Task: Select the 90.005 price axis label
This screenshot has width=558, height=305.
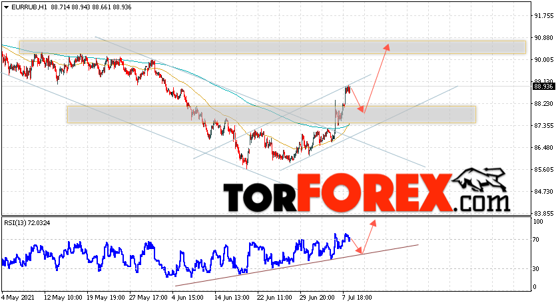Action: tap(544, 60)
